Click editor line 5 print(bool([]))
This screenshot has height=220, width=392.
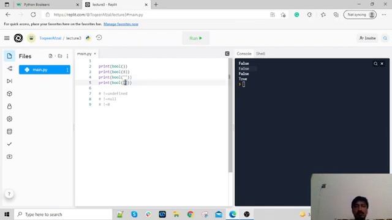[x=115, y=82]
